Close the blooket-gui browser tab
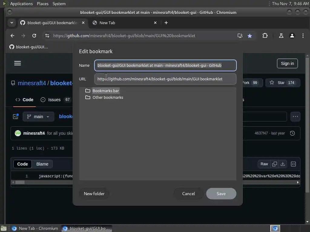Screen dimensions: 310x232 coord(83,23)
